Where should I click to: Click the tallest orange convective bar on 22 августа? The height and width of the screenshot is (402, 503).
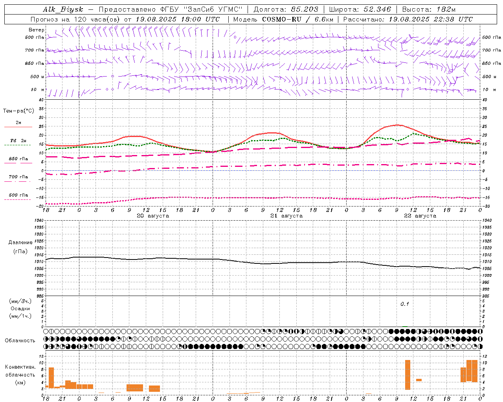coord(408,375)
